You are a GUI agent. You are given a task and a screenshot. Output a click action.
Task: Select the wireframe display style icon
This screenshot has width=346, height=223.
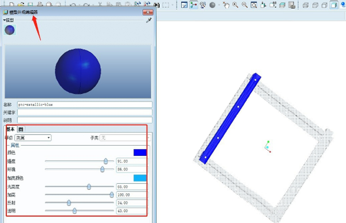[306, 5]
